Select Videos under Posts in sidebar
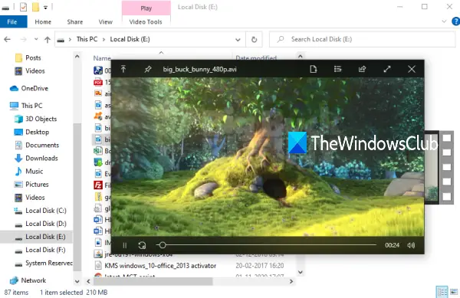 click(35, 71)
